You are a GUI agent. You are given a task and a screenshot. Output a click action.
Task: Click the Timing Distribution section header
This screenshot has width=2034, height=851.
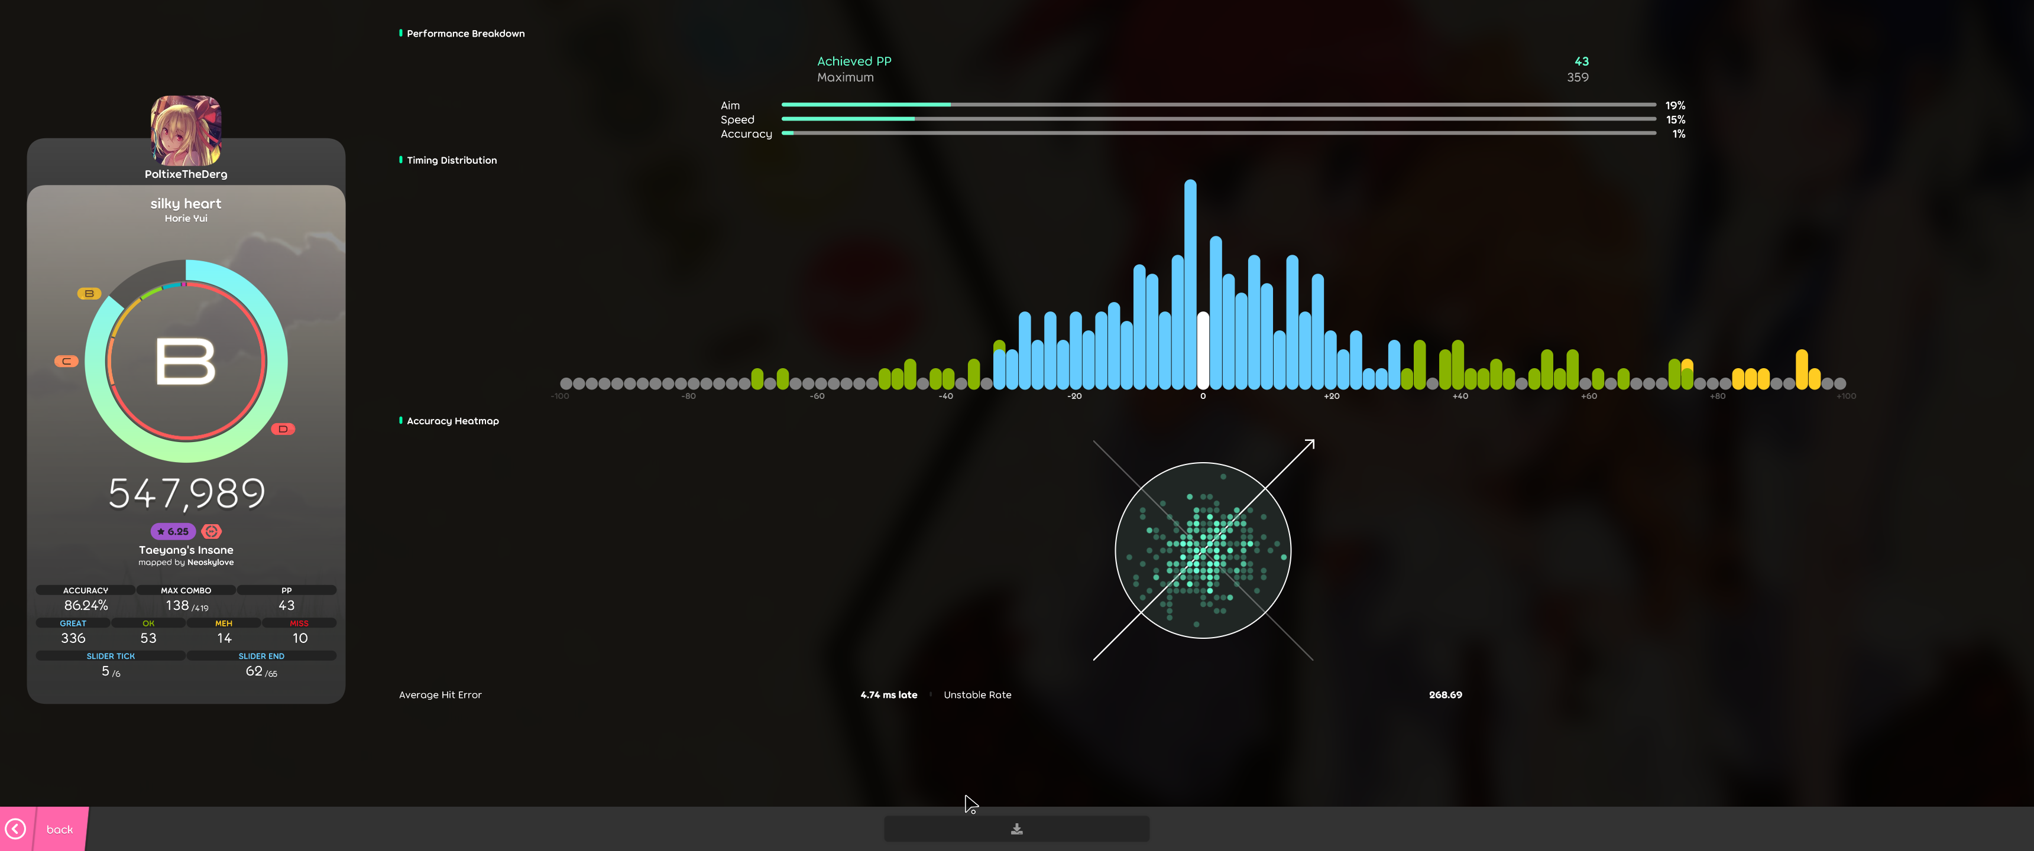[x=452, y=160]
